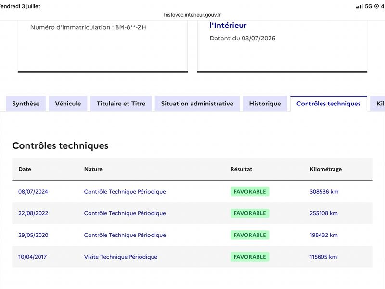Open the Synthèse tab
This screenshot has height=289, width=385.
[26, 104]
